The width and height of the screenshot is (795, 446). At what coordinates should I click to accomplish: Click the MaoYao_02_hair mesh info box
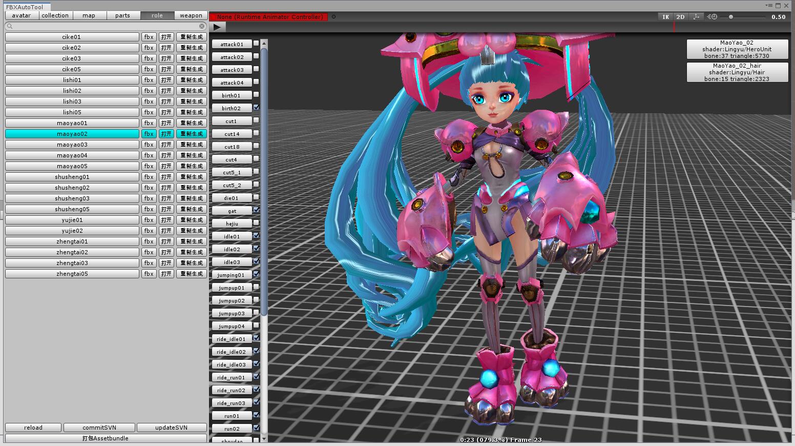737,72
